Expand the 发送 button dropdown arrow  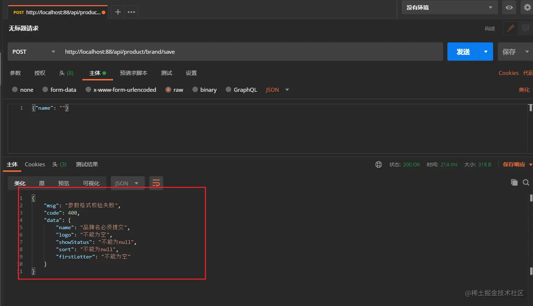point(486,52)
